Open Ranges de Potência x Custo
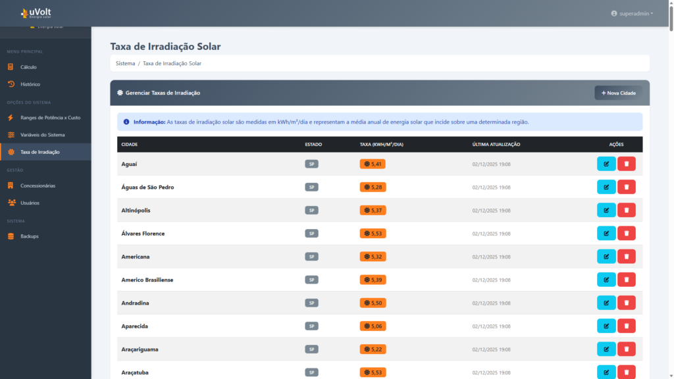Screen dimensions: 674x379 tap(50, 118)
